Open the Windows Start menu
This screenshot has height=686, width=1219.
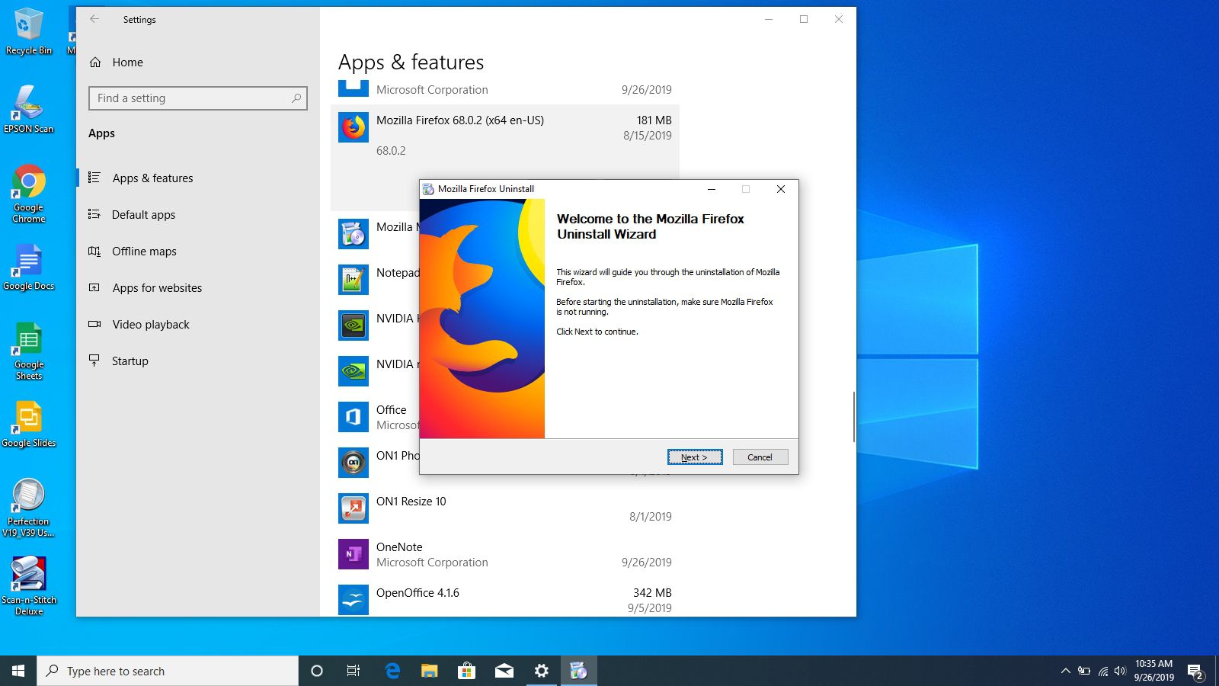click(18, 671)
